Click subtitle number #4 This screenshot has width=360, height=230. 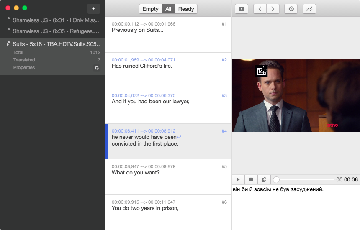(x=224, y=131)
